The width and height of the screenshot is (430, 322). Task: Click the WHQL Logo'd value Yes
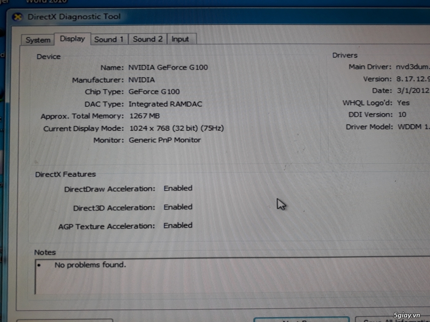point(404,103)
